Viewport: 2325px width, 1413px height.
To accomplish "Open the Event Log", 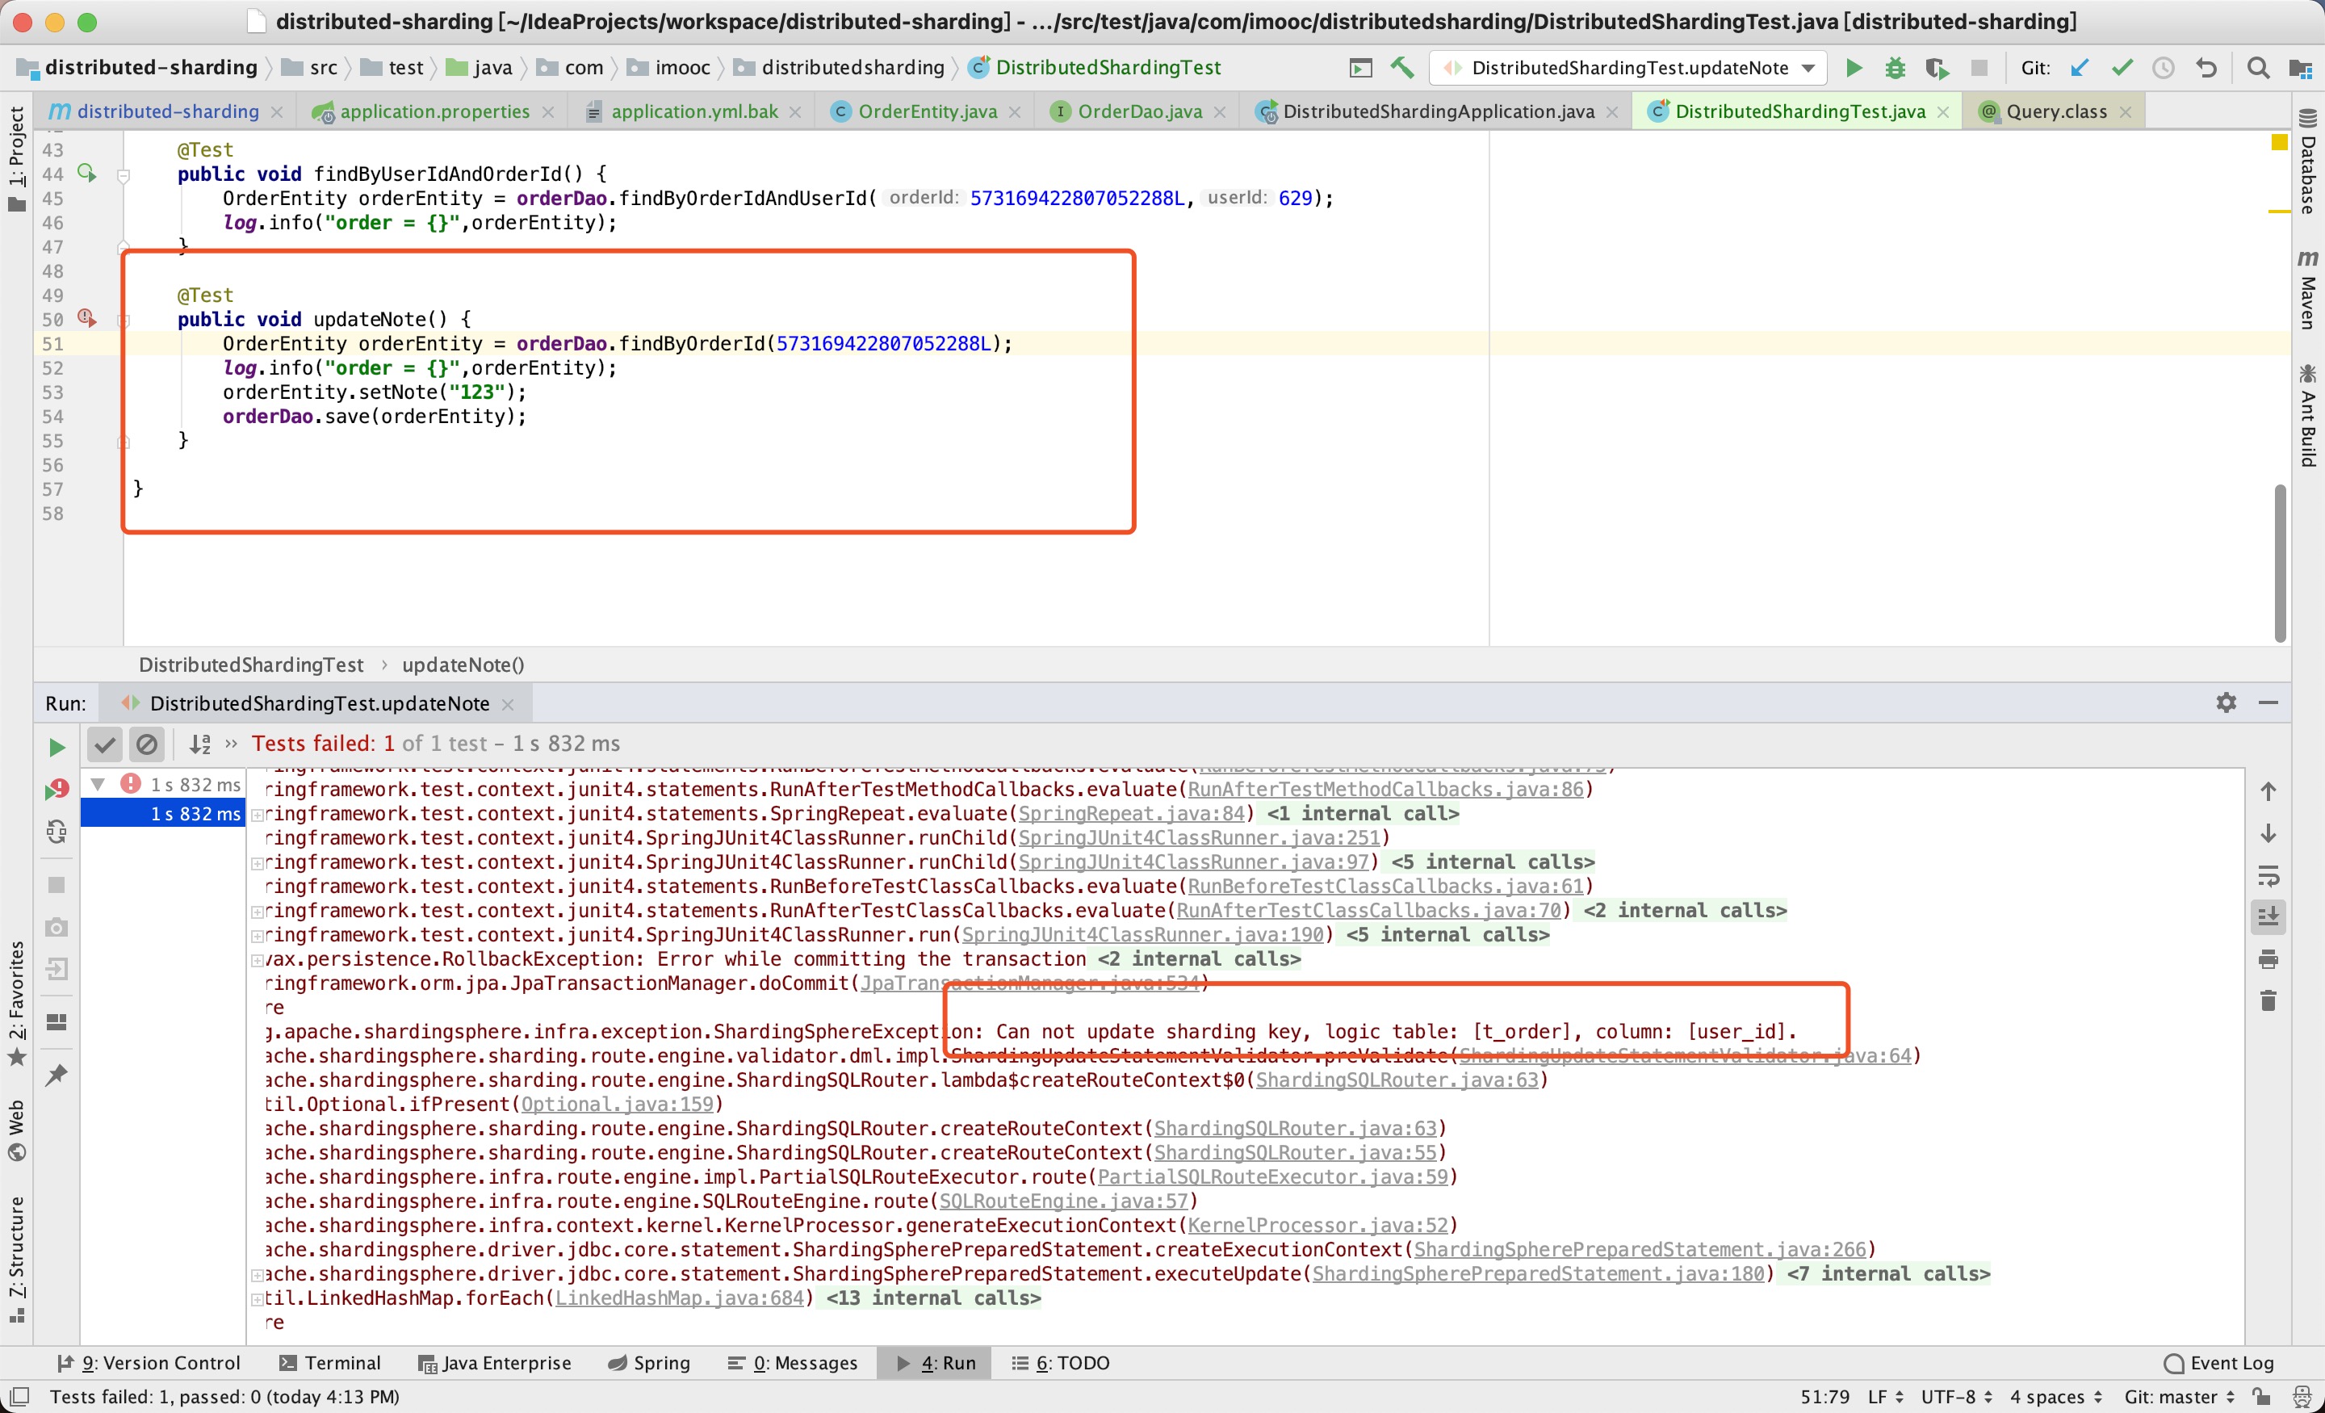I will point(2219,1362).
